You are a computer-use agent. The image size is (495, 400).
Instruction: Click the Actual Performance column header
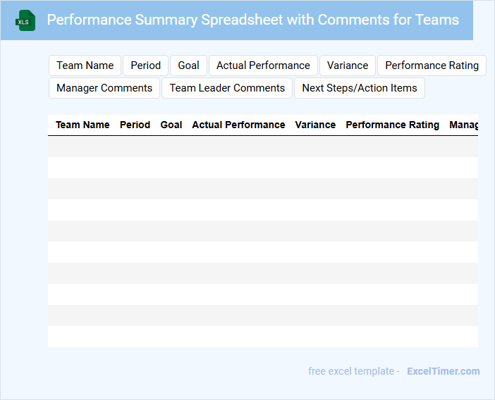tap(238, 125)
